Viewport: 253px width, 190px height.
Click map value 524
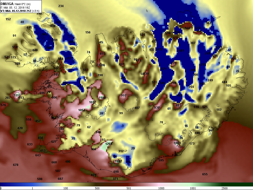pyautogui.click(x=142, y=34)
